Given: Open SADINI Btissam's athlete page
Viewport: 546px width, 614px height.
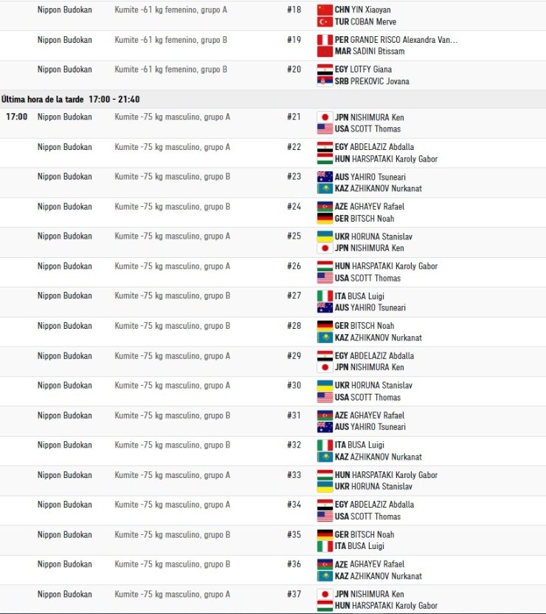Looking at the screenshot, I should point(378,52).
